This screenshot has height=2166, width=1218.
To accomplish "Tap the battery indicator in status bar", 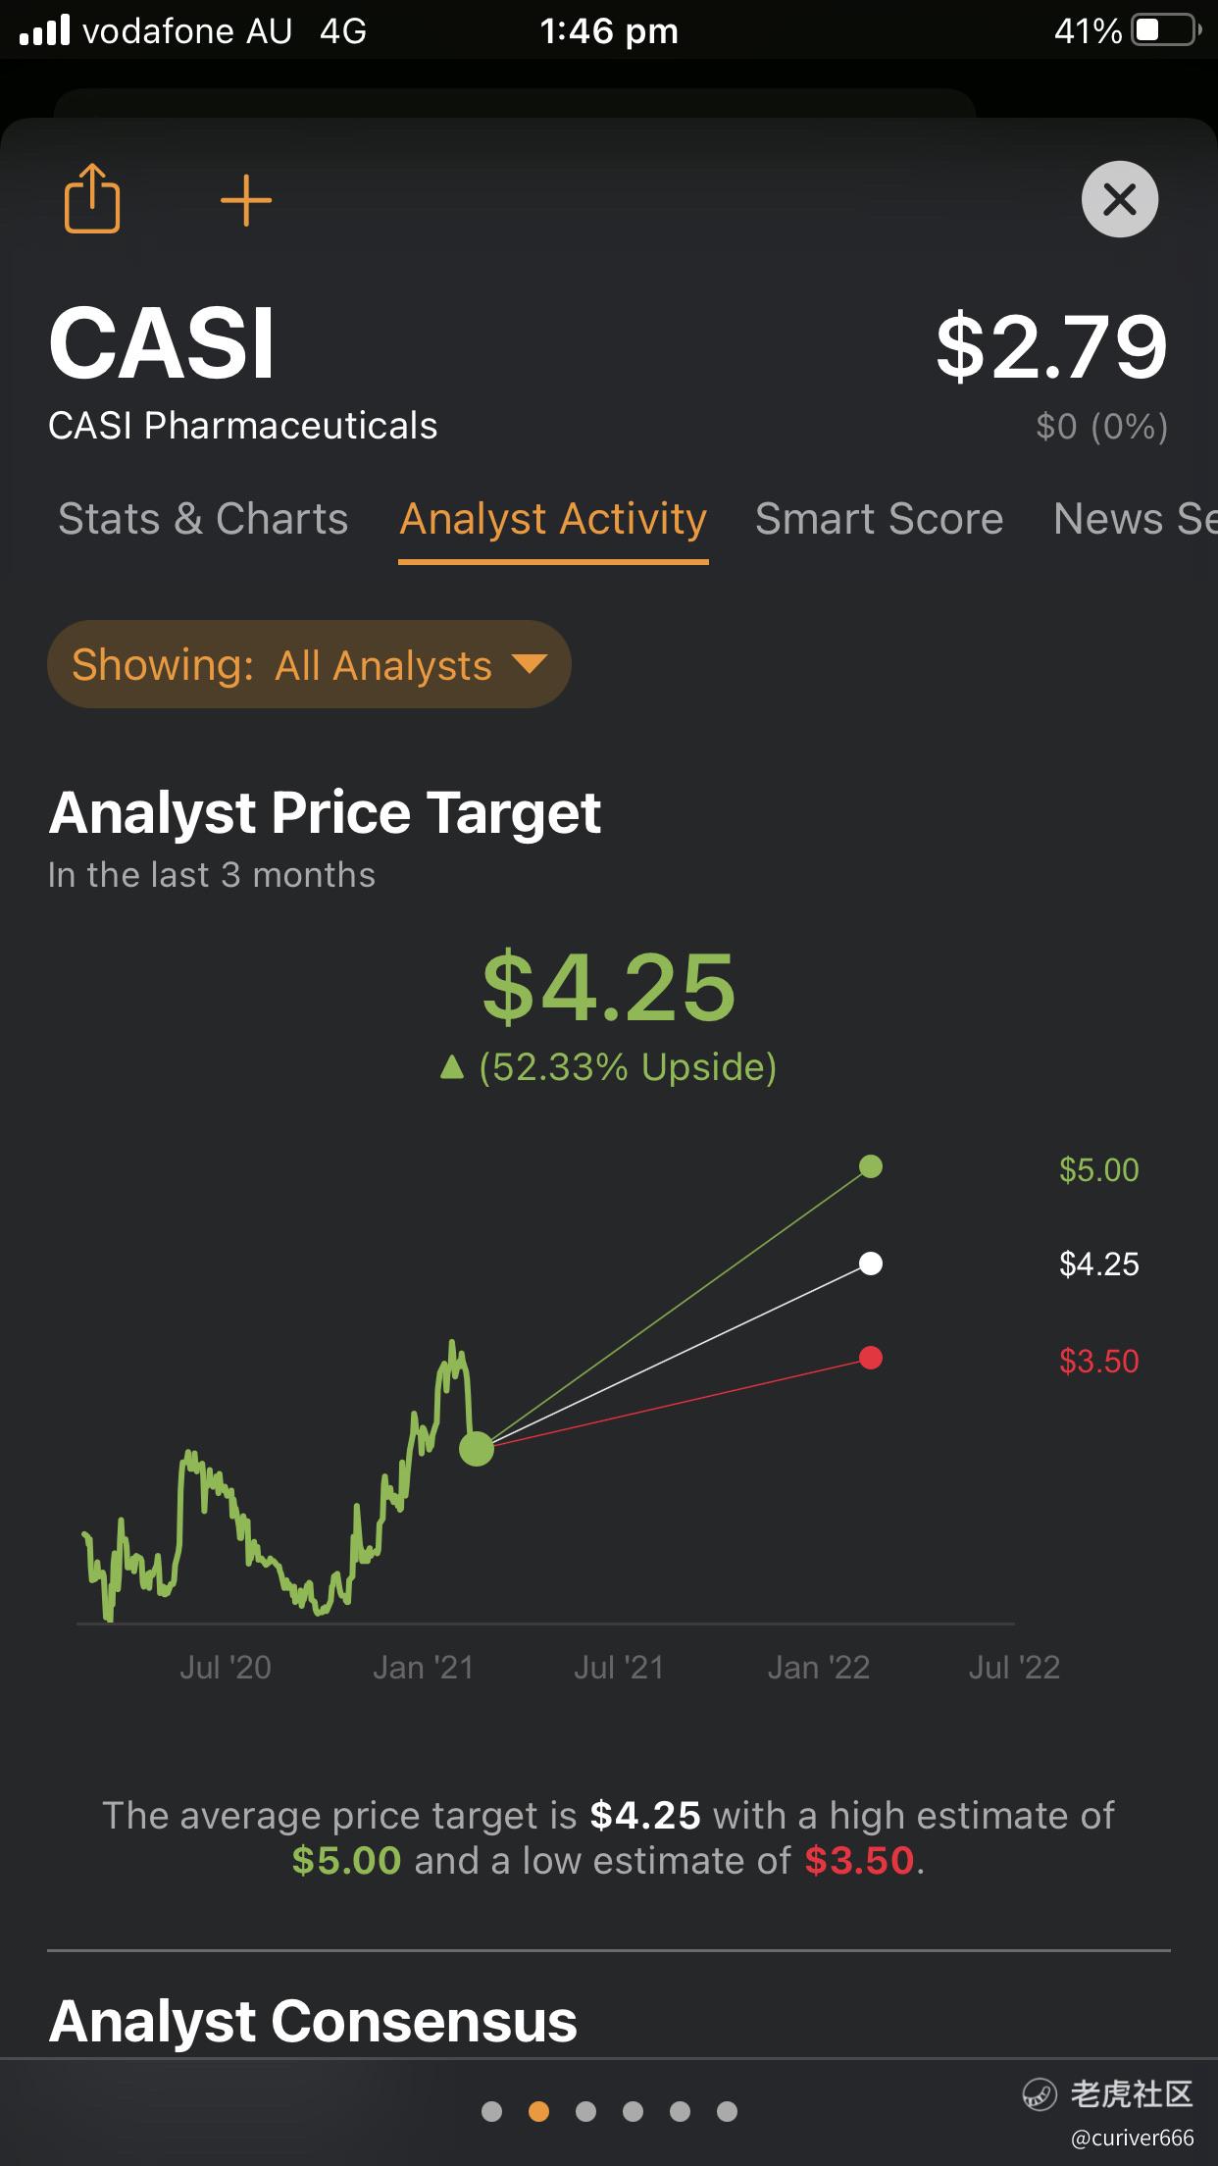I will [x=1165, y=30].
